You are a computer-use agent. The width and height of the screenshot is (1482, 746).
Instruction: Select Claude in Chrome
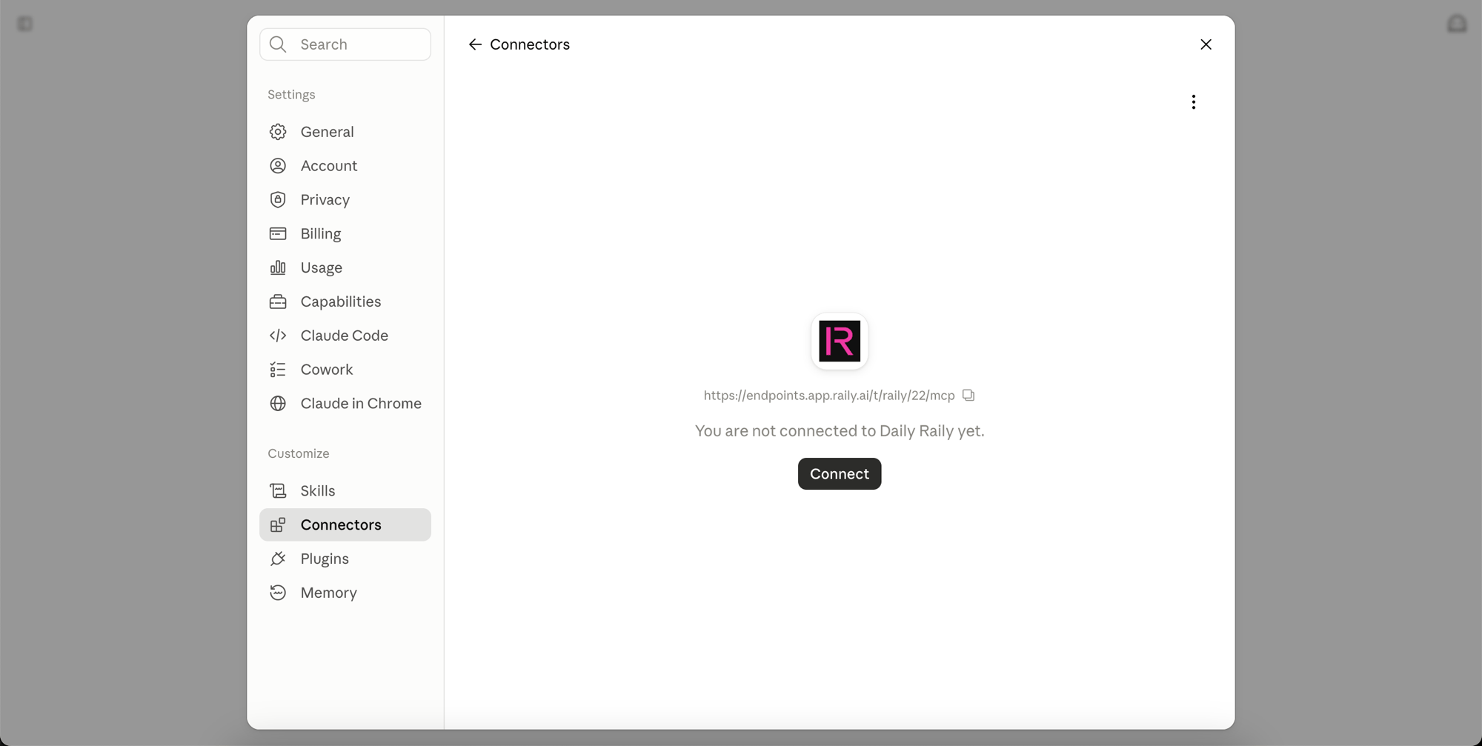345,404
